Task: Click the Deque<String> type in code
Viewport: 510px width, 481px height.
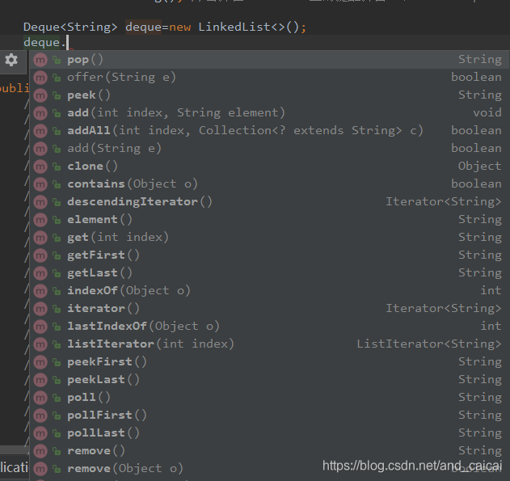Action: [x=70, y=27]
